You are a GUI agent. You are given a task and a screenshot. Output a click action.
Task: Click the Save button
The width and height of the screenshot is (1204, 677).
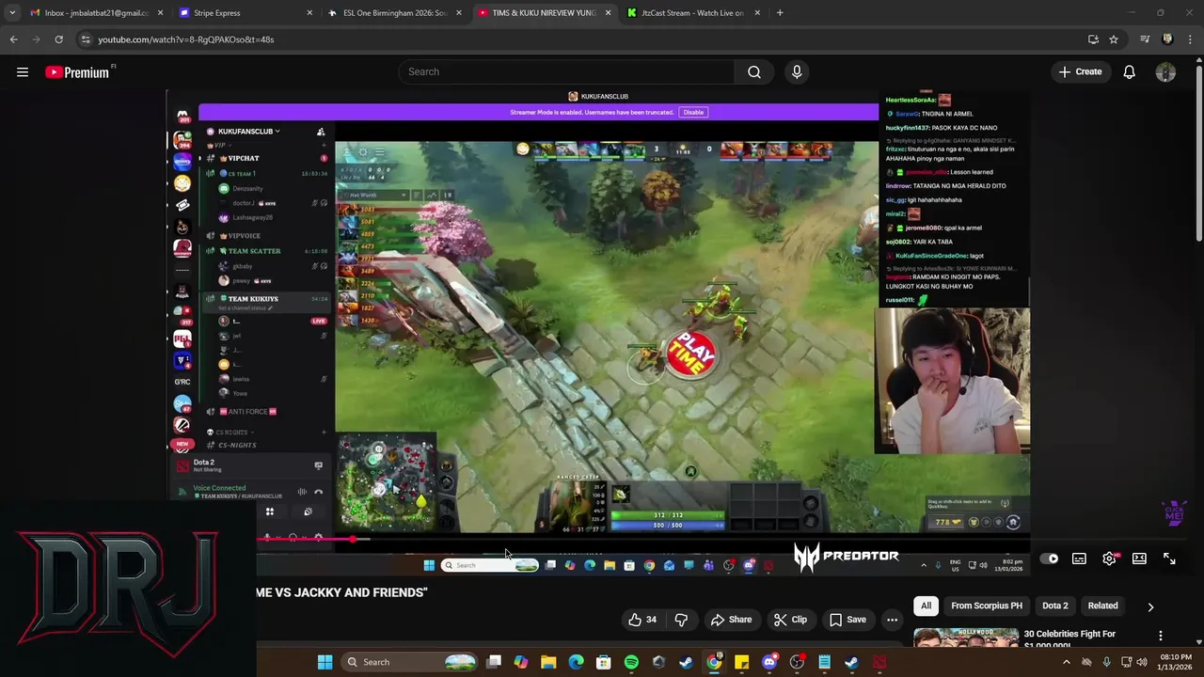pos(847,620)
